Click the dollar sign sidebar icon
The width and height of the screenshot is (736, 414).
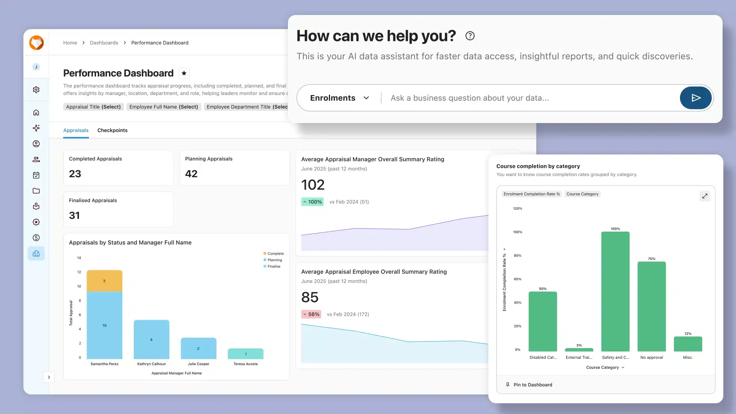tap(36, 238)
